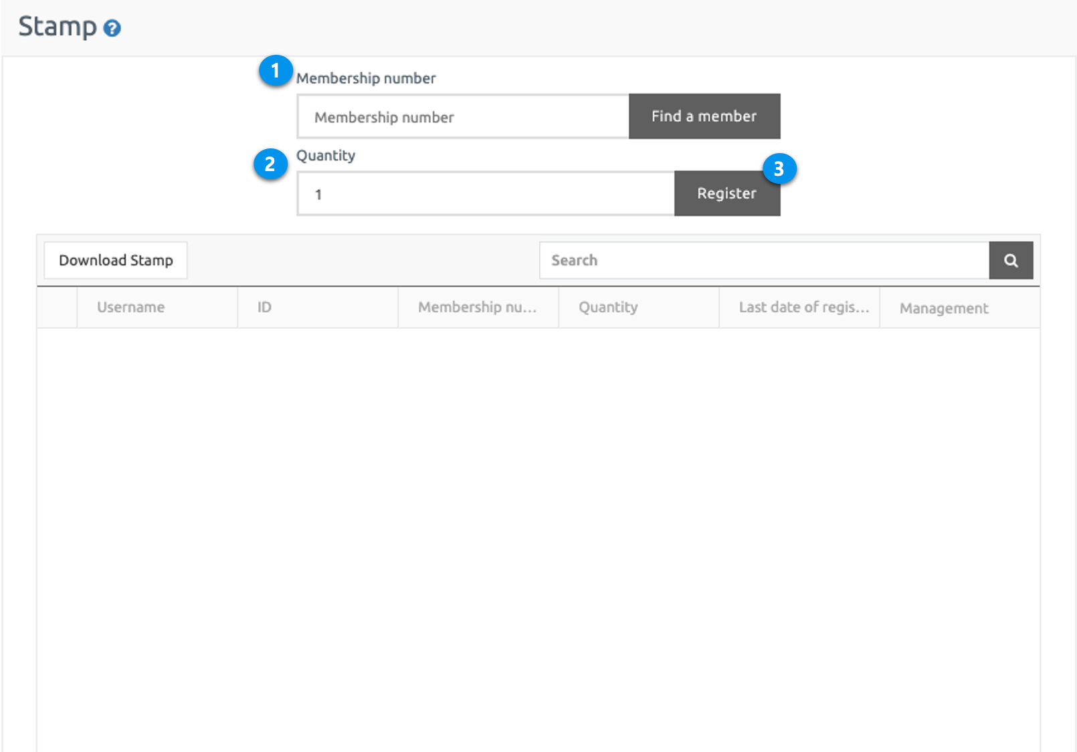This screenshot has height=752, width=1077.
Task: Click the Last date of registration header
Action: 803,307
